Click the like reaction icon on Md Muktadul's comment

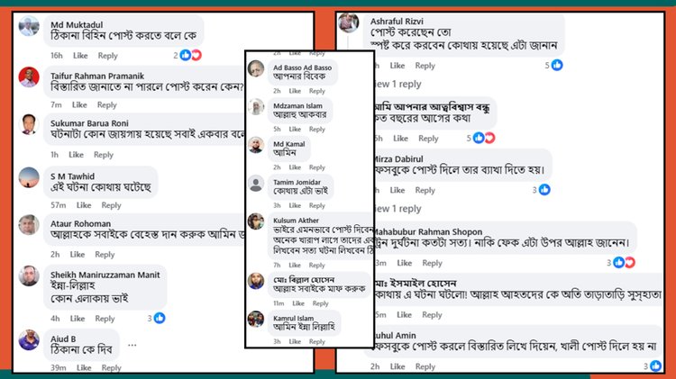(x=186, y=55)
